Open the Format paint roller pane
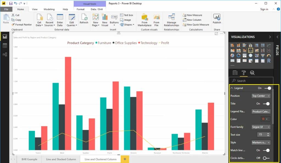Screen dimensions: 281x163 coord(243,72)
